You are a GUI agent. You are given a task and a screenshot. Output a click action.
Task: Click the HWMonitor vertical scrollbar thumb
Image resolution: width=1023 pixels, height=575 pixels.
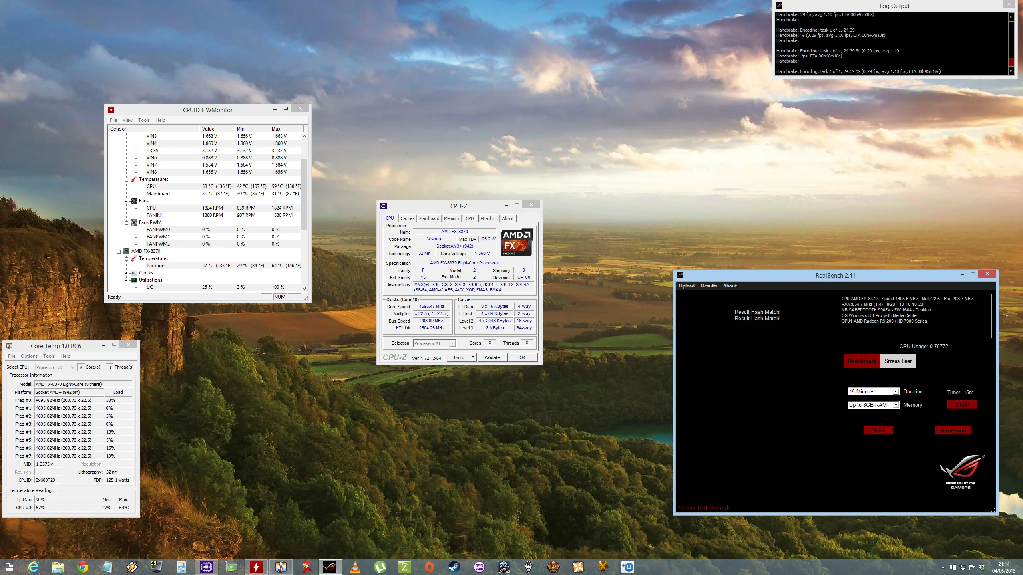(304, 194)
